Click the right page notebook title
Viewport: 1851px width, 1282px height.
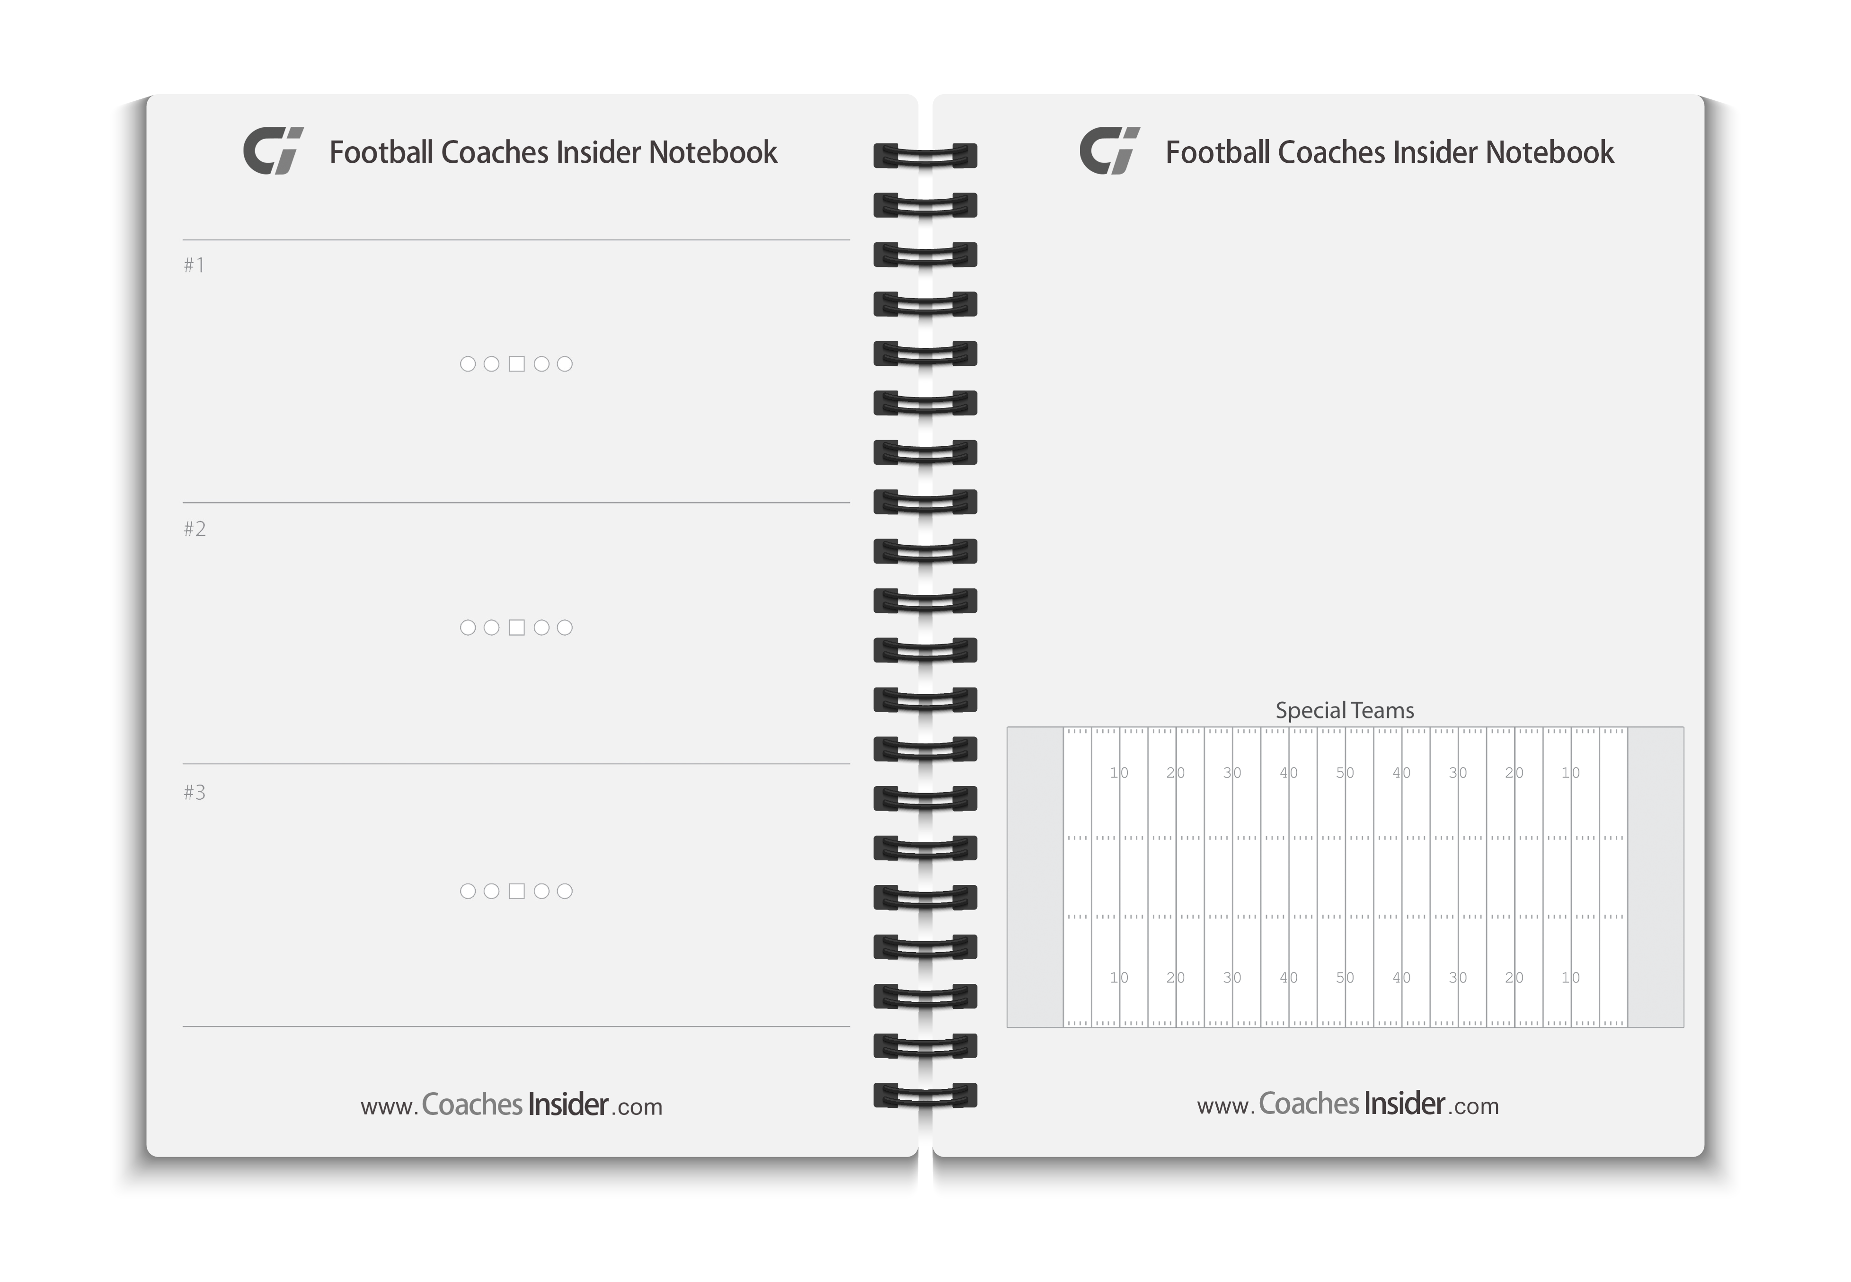(1390, 152)
